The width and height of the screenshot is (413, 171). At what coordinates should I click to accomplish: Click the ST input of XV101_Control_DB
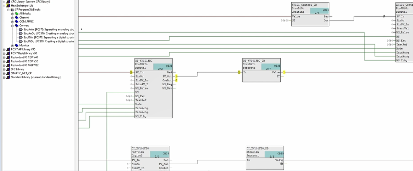pos(294,20)
